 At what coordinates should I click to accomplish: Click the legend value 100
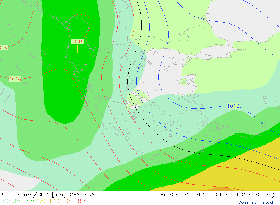[29, 201]
